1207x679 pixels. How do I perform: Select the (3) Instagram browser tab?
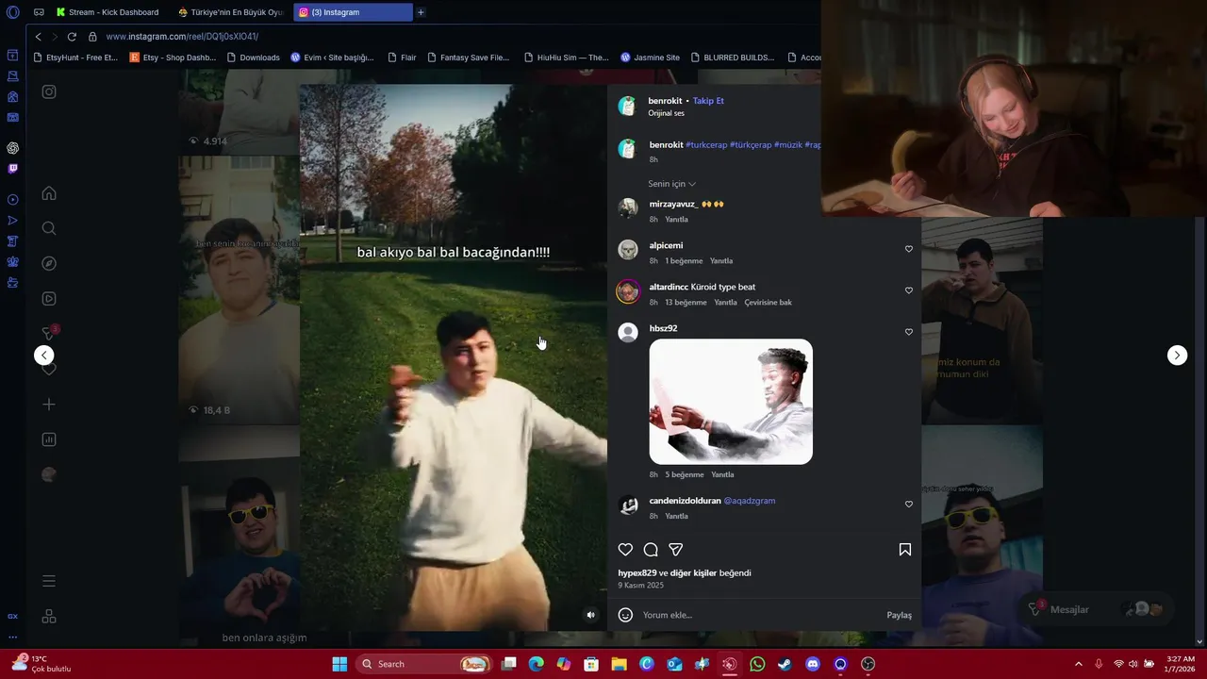click(353, 12)
